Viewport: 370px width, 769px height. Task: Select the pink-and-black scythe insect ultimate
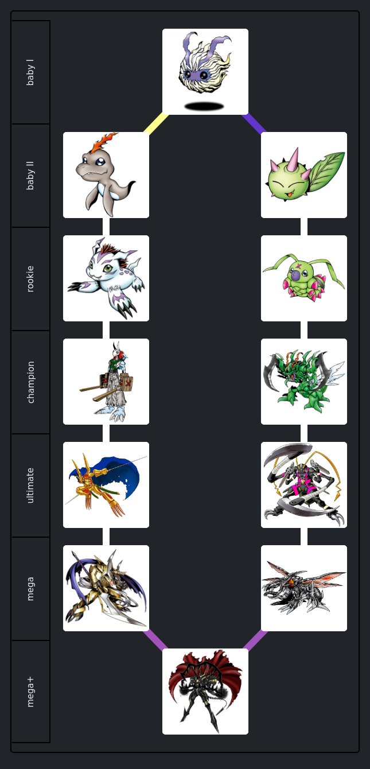(304, 485)
